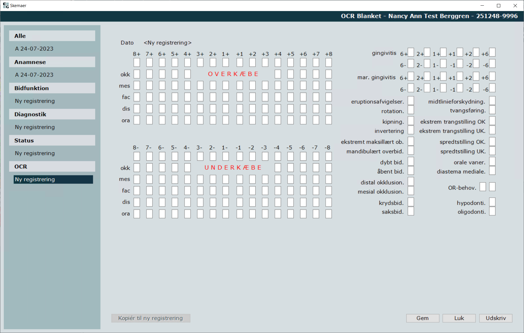Check the box under tooth +8 header

pos(329,62)
